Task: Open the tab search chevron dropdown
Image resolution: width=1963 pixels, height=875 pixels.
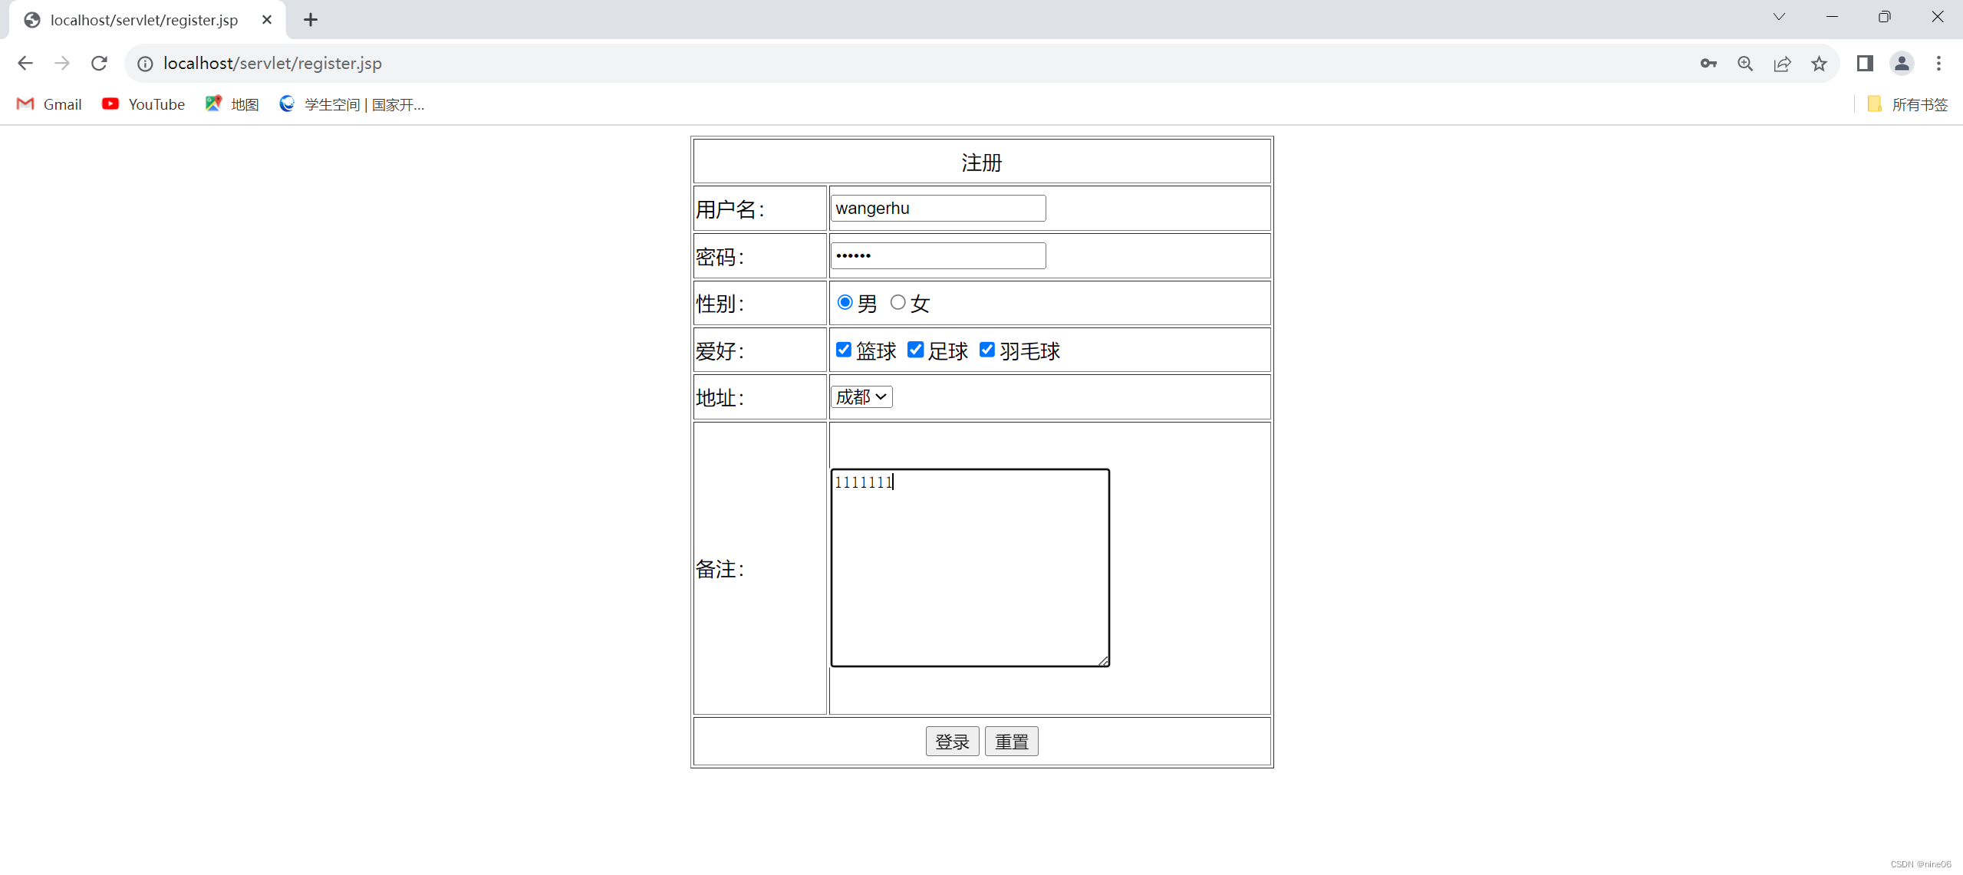Action: coord(1779,17)
